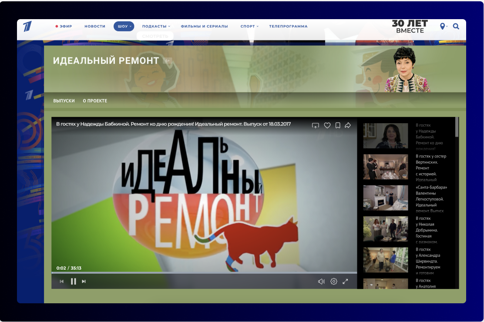484x322 pixels.
Task: Skip to next video with next-track icon
Action: coord(84,281)
